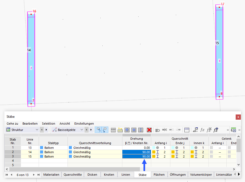Click yellow Anfang i cross-section swatch row 3
Viewport: 245px width, 182px height.
click(154, 156)
